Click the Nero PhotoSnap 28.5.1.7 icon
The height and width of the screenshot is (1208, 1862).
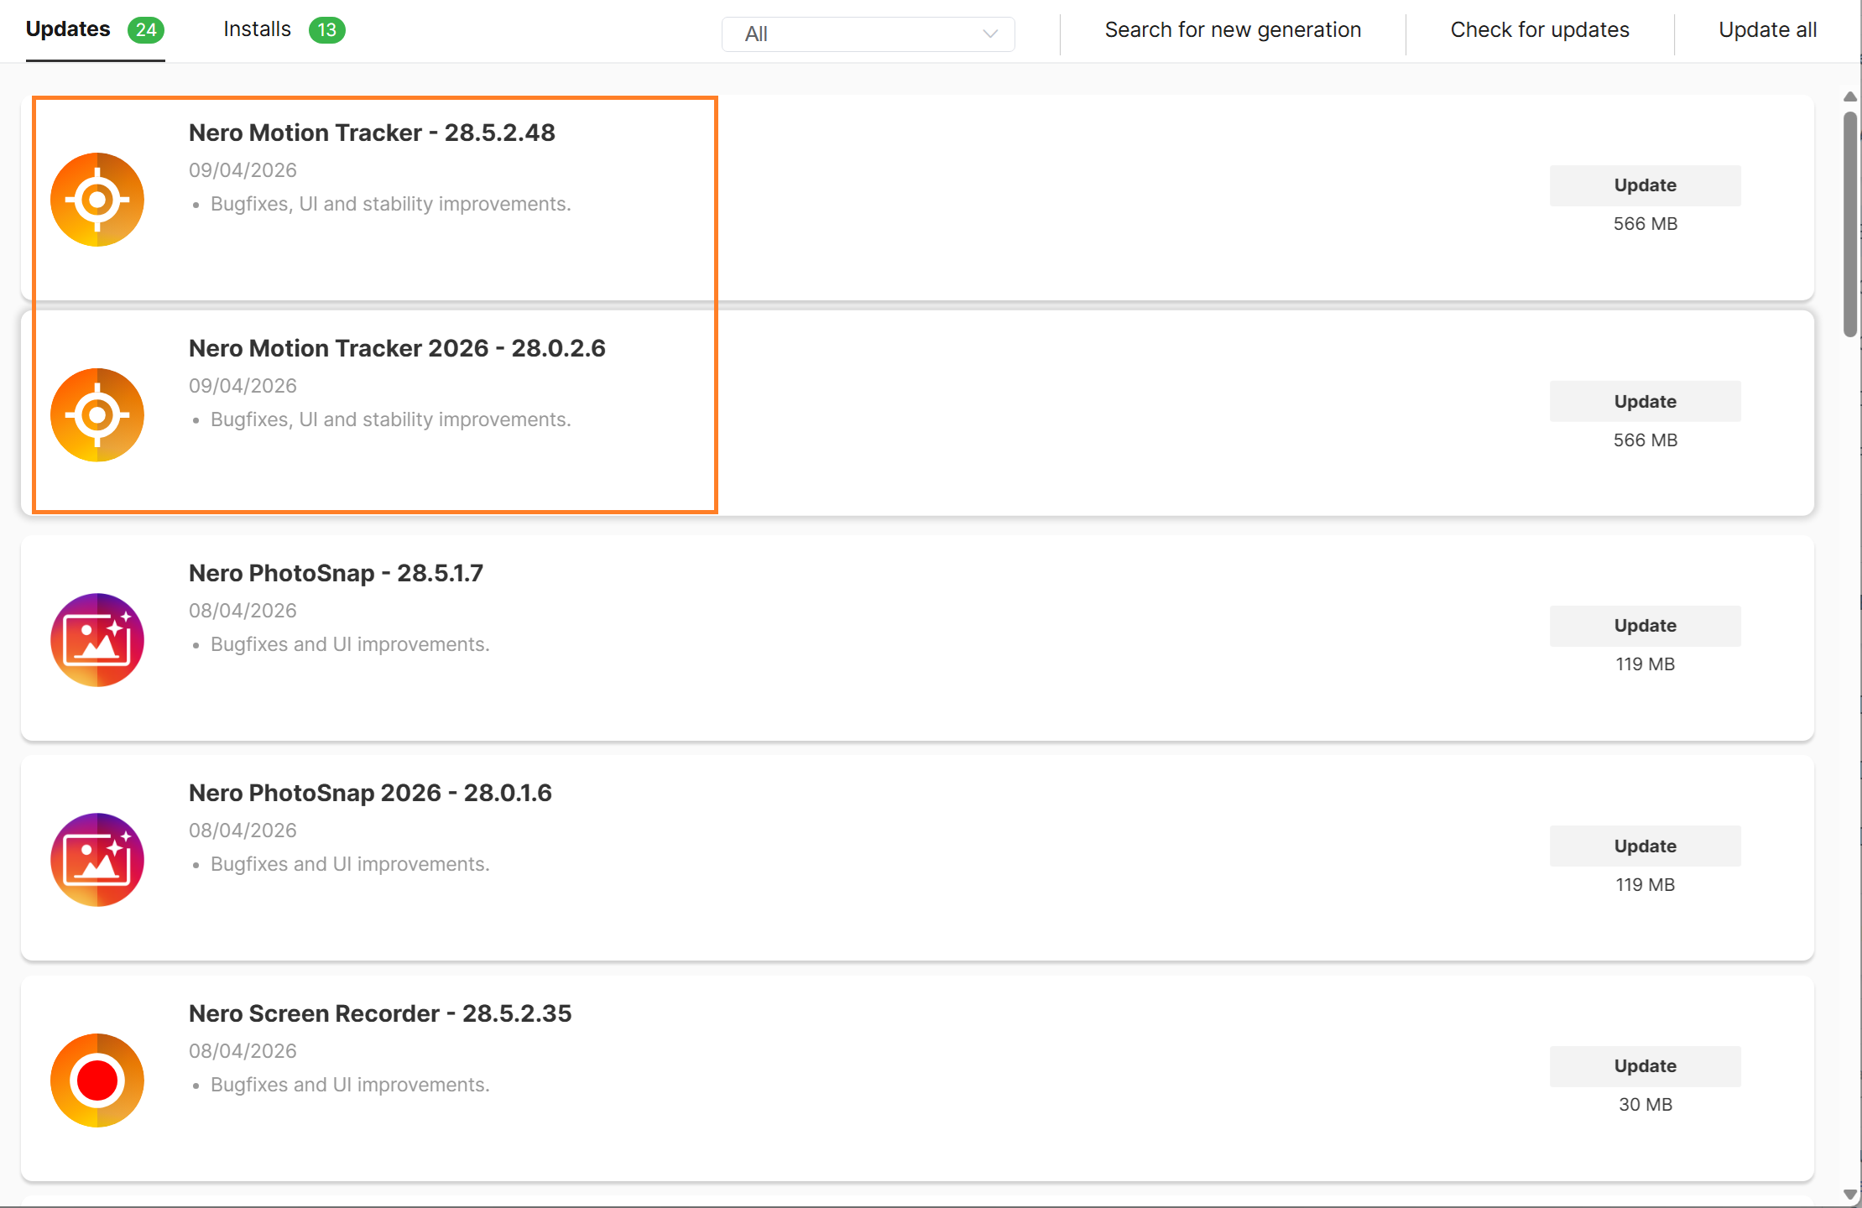click(x=97, y=640)
